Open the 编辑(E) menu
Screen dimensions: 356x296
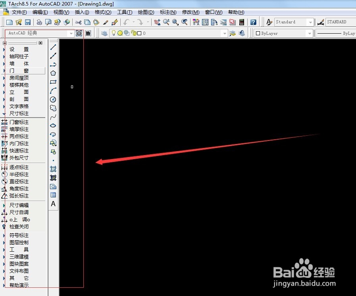40,12
